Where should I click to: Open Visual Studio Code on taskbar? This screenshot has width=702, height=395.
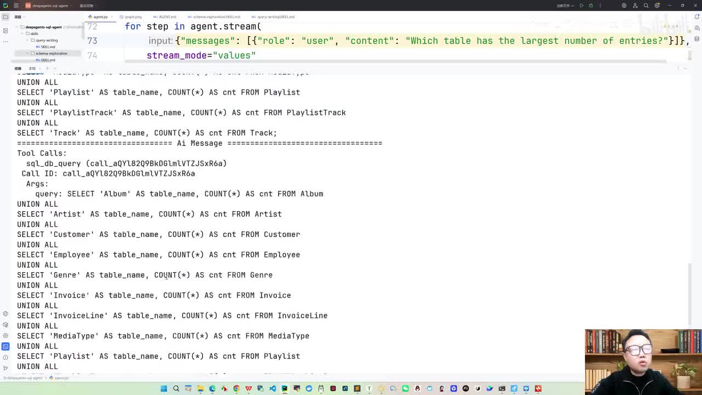273,388
